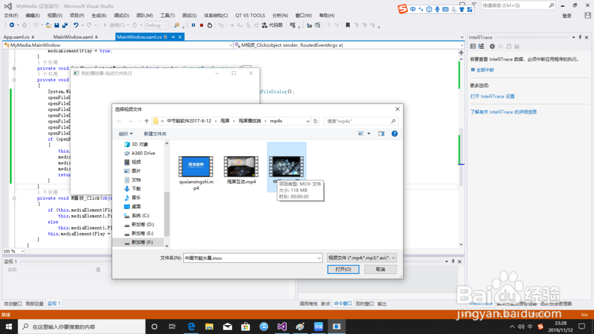Viewport: 594px width, 334px height.
Task: Toggle the preview pane icon in file dialog
Action: pyautogui.click(x=381, y=133)
